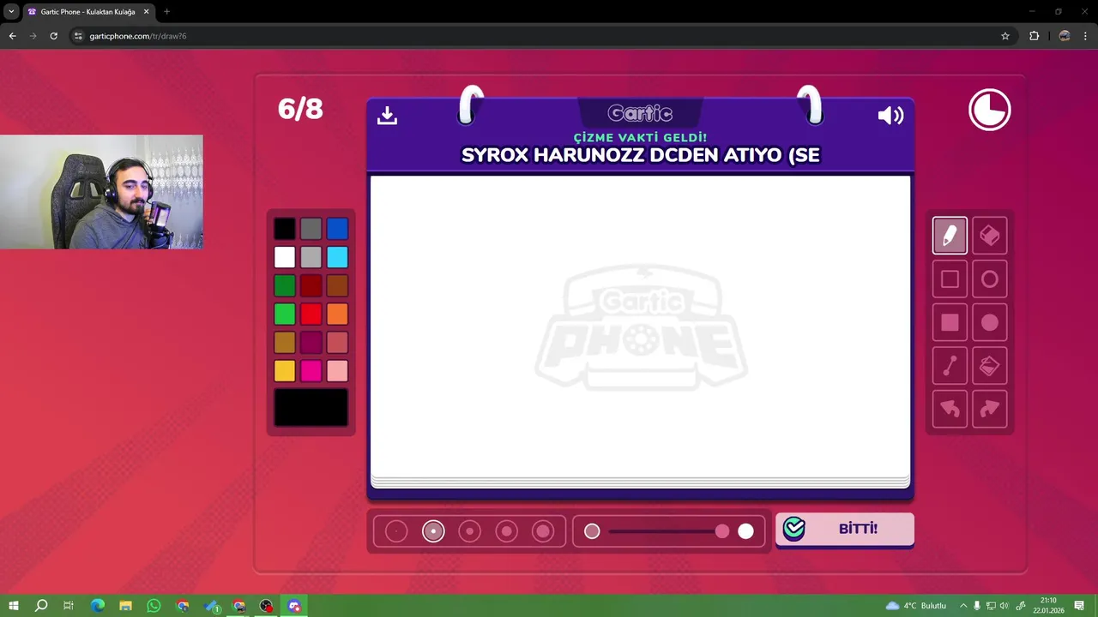Pick the bright red color swatch
The height and width of the screenshot is (617, 1098).
(x=311, y=314)
